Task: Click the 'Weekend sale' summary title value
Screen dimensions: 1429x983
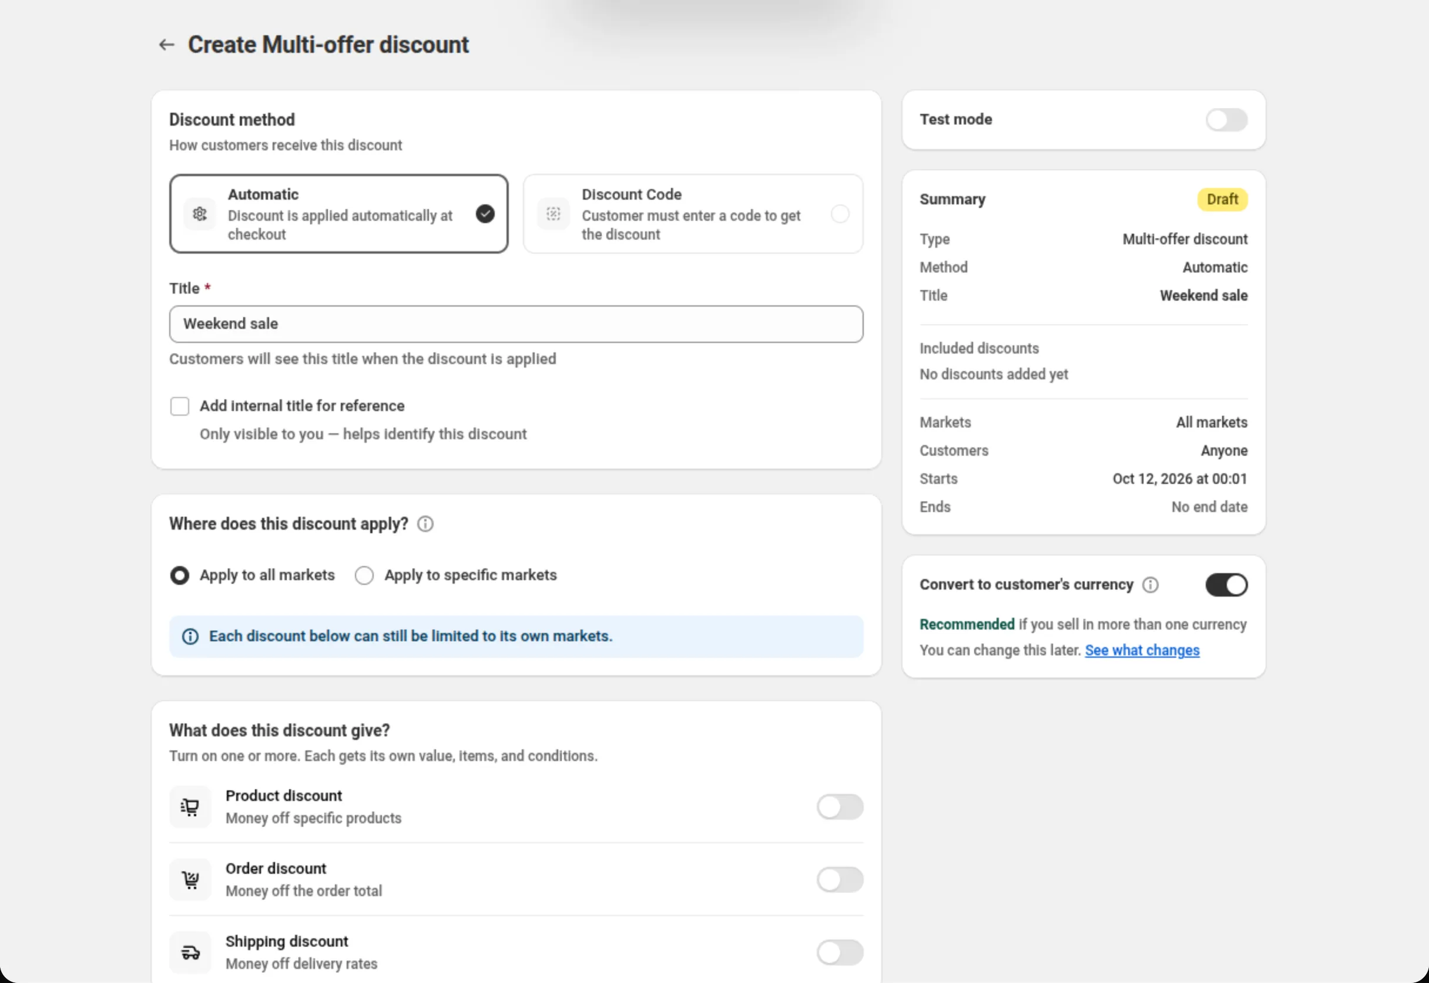Action: point(1203,295)
